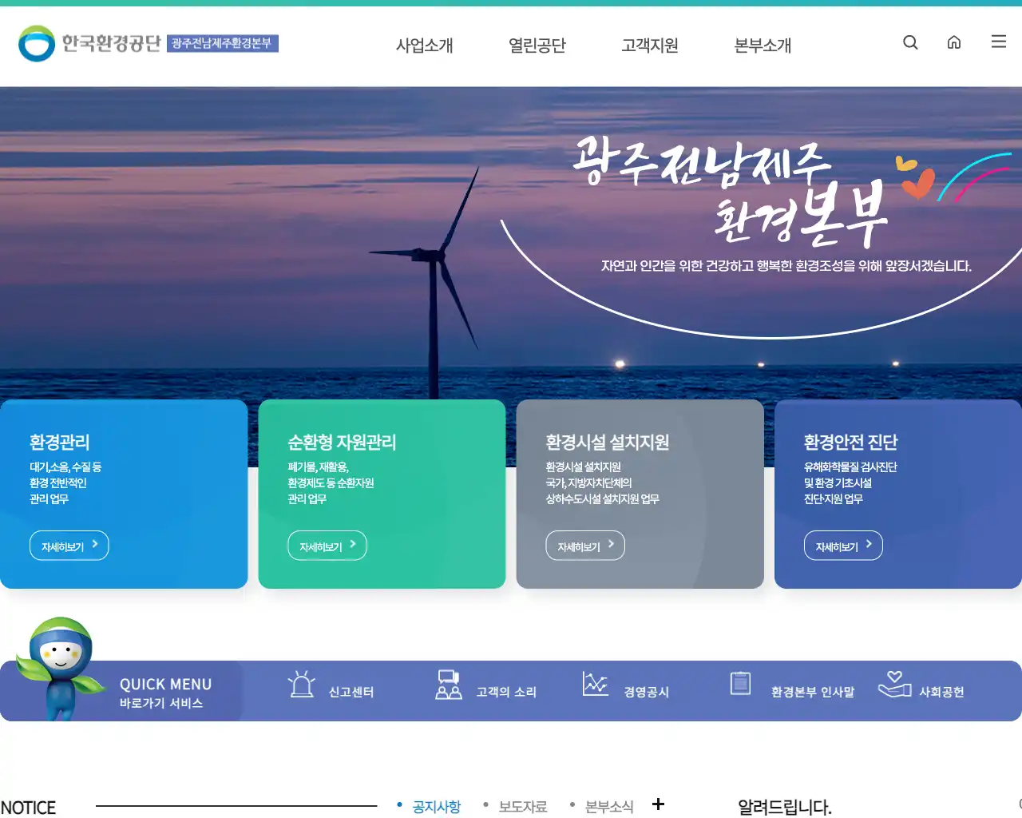Click the home icon in the header
The image size is (1022, 818).
pyautogui.click(x=954, y=42)
